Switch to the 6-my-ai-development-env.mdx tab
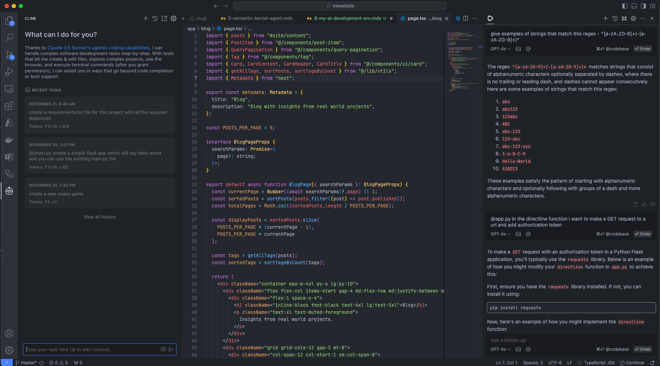 (348, 18)
